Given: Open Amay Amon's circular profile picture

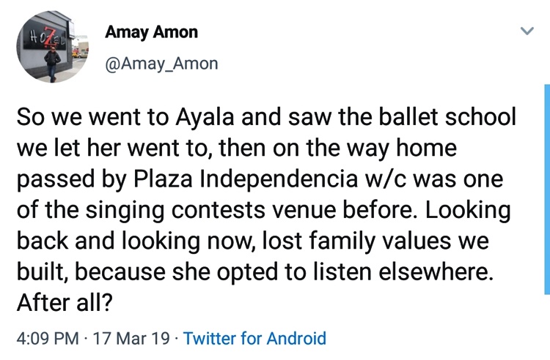Looking at the screenshot, I should click(x=53, y=47).
